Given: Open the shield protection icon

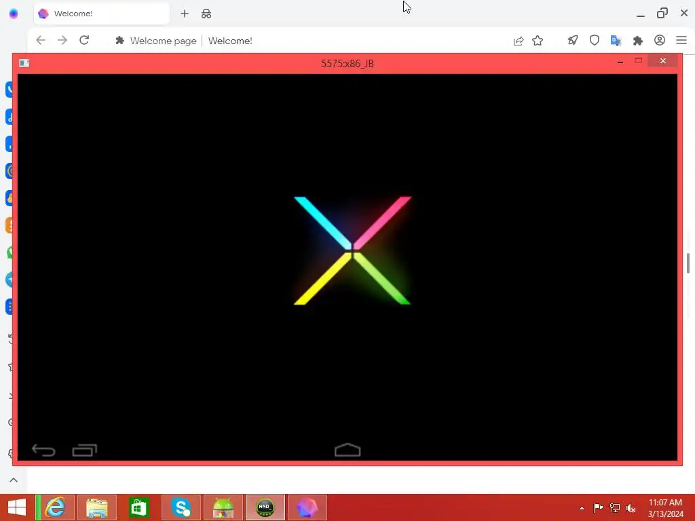Looking at the screenshot, I should [595, 40].
